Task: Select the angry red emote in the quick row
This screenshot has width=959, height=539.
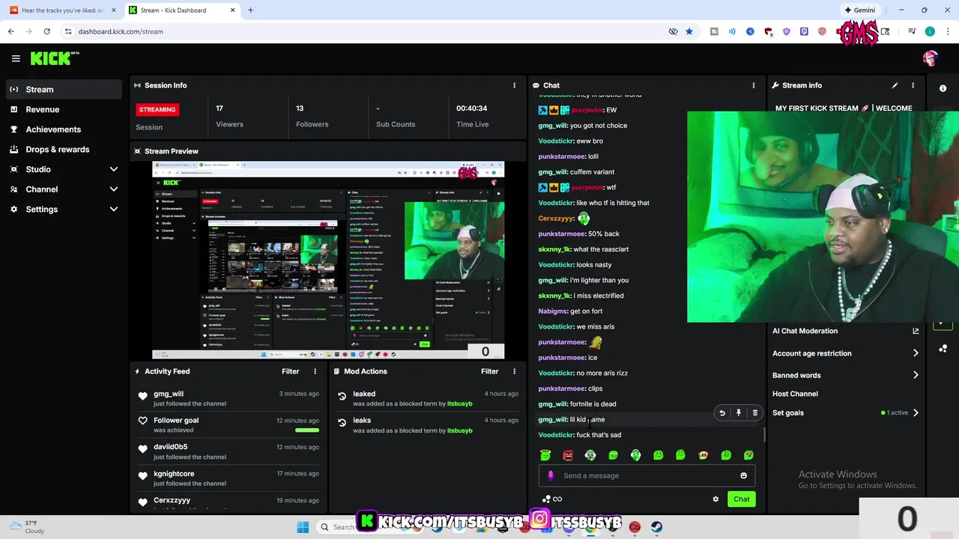Action: point(568,455)
